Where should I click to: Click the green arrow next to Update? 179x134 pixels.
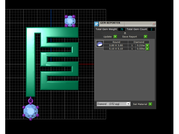[115, 36]
